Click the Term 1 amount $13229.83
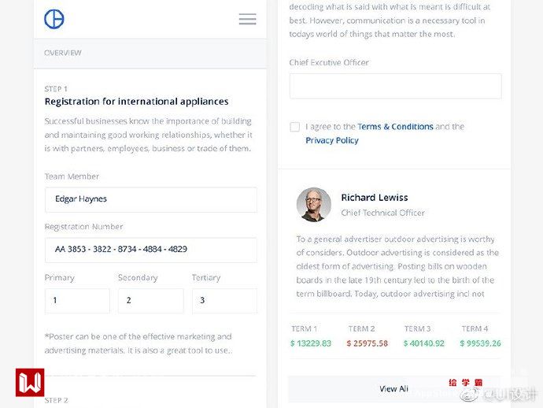Image resolution: width=543 pixels, height=408 pixels. coord(310,343)
